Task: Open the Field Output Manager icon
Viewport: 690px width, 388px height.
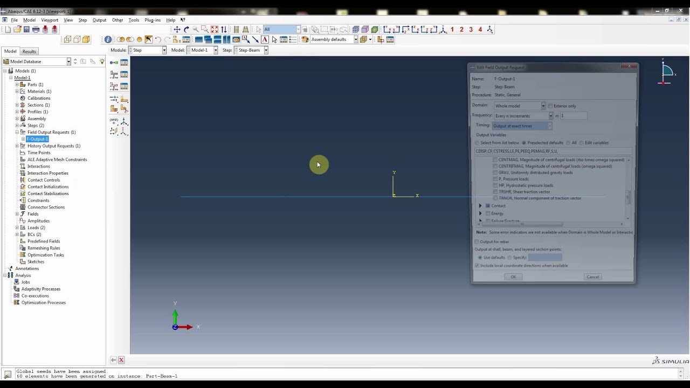Action: click(124, 74)
